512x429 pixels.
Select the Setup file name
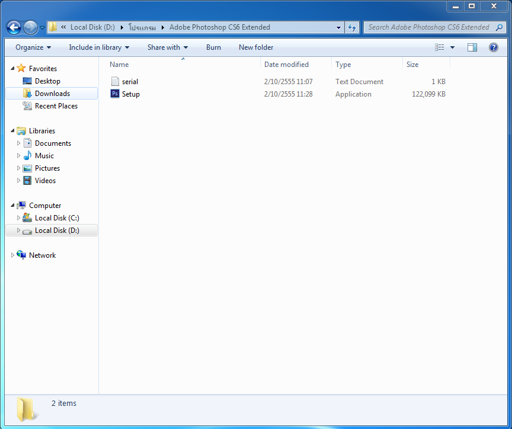(x=131, y=94)
